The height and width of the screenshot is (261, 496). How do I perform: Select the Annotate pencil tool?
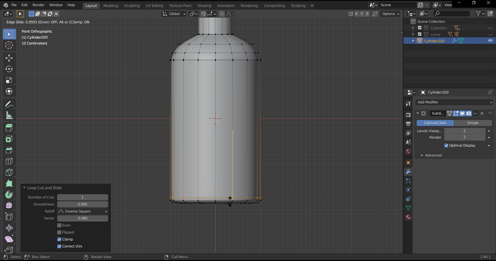point(9,104)
